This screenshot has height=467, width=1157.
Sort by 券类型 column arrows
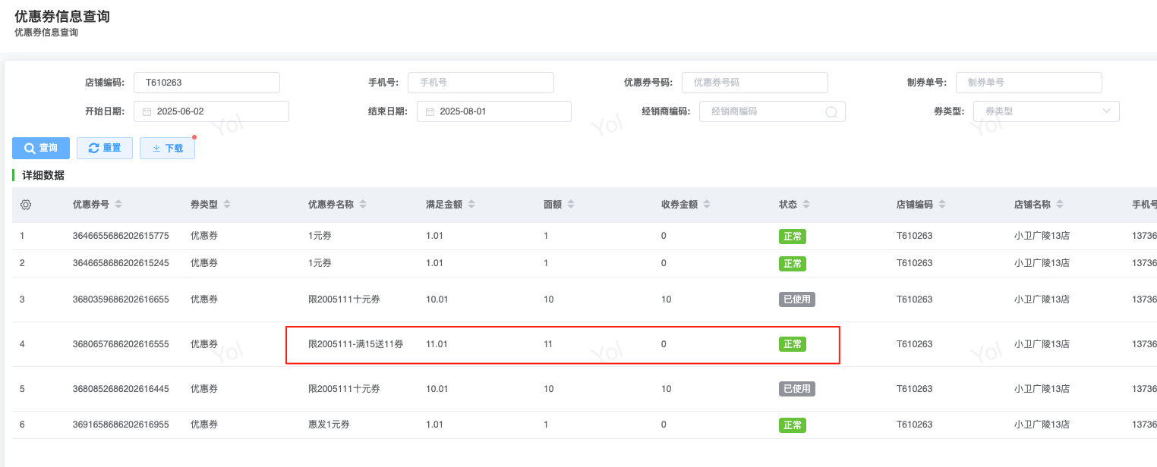[x=227, y=205]
